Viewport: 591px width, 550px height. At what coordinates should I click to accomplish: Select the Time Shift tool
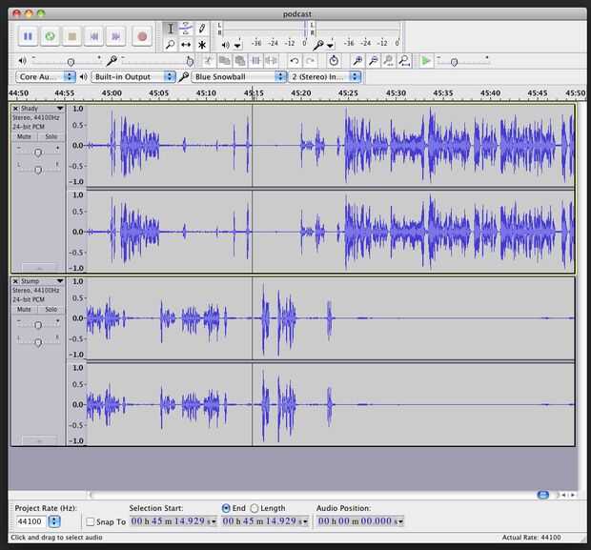[186, 45]
